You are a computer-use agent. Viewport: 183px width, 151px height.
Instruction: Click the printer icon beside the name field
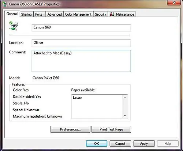click(x=14, y=26)
